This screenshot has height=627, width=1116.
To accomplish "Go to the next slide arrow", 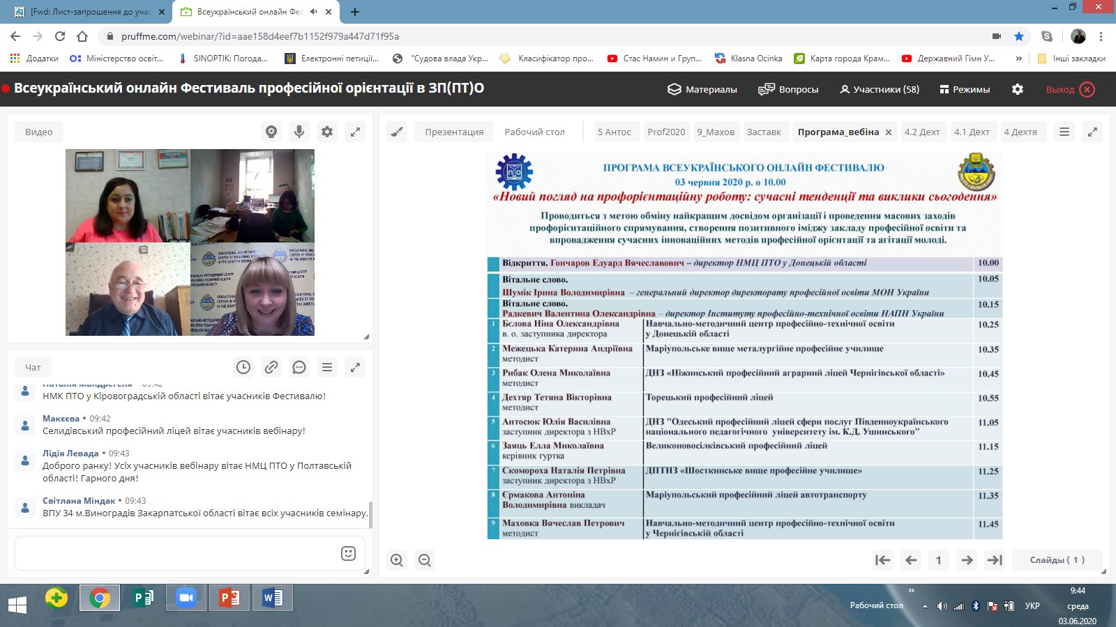I will (x=967, y=560).
